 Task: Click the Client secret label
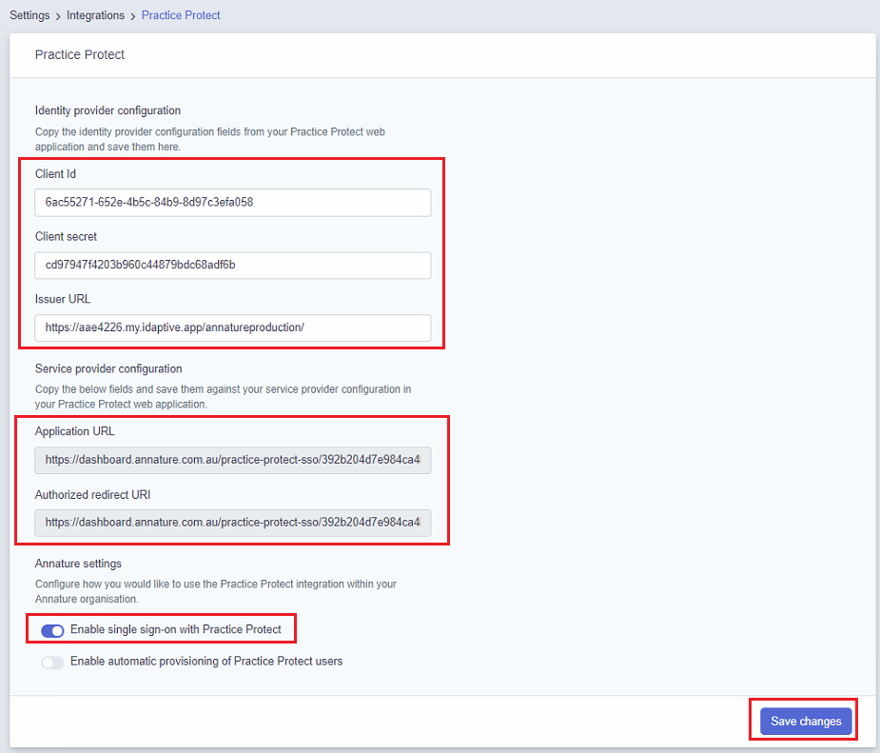point(66,236)
